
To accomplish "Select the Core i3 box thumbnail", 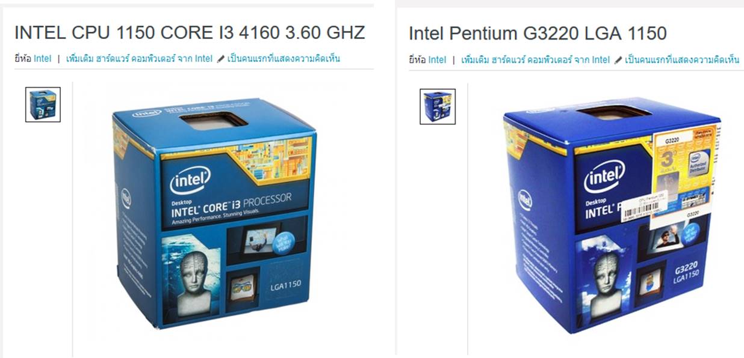I will click(43, 105).
